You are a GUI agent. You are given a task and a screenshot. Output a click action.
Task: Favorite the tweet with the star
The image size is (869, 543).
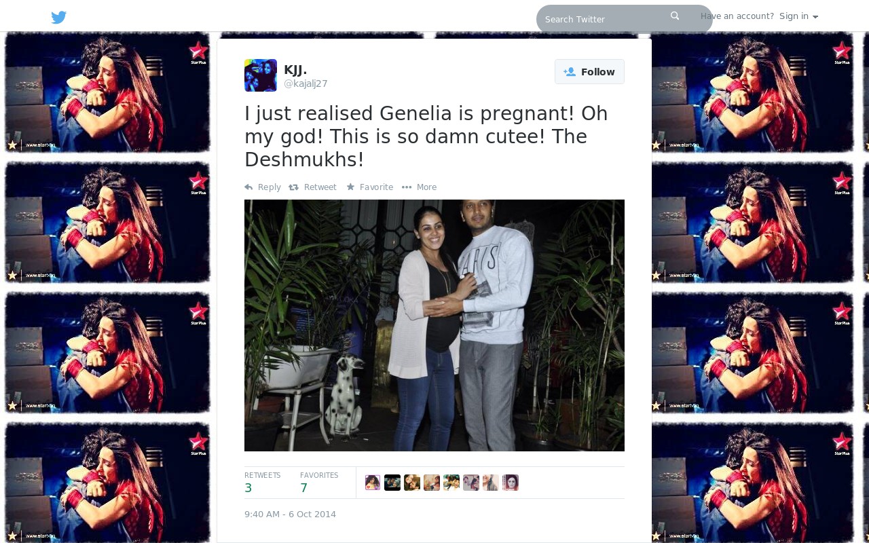click(369, 187)
